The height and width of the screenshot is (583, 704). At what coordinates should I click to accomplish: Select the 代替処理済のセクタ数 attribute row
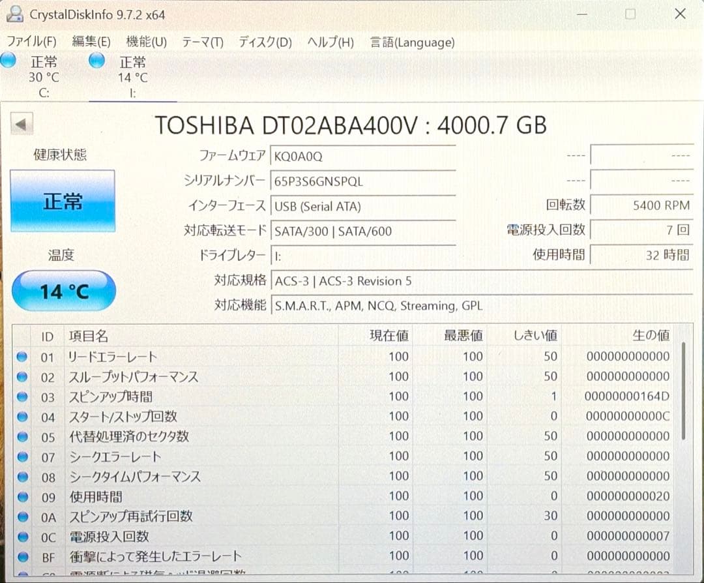[x=130, y=436]
